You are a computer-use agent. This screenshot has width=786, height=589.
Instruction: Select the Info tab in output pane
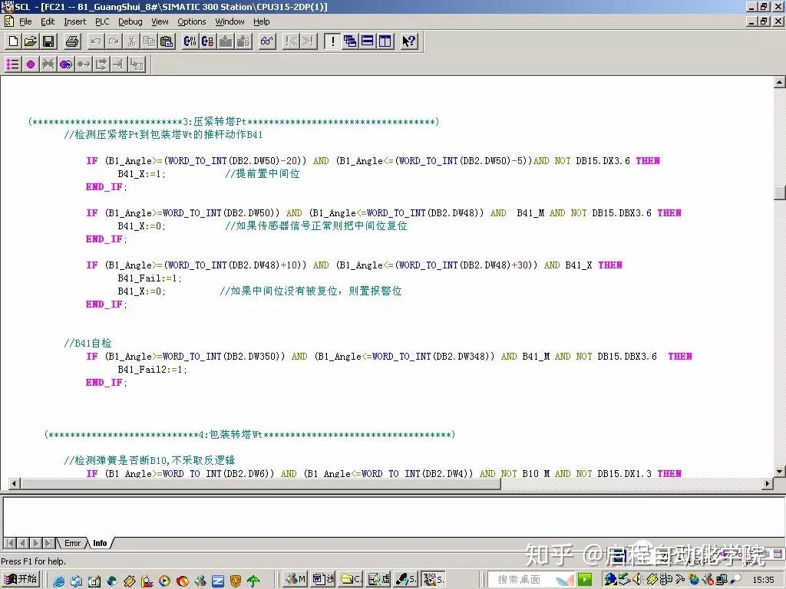coord(100,543)
